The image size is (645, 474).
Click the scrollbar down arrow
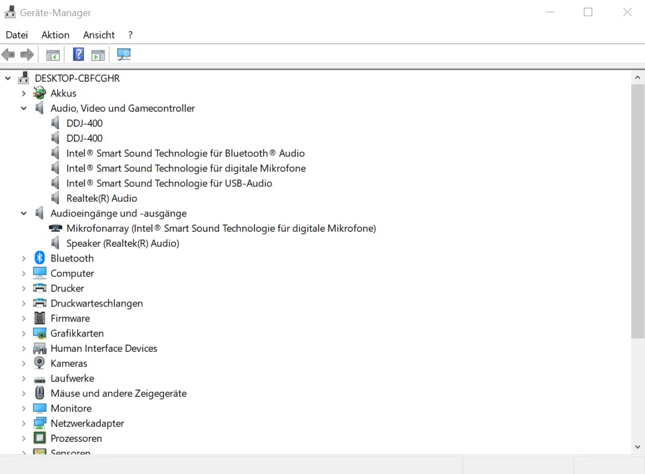click(x=638, y=447)
